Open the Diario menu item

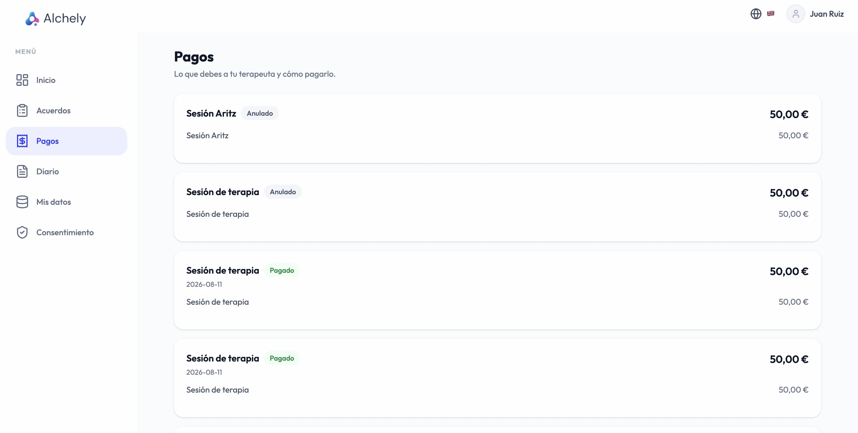[66, 172]
